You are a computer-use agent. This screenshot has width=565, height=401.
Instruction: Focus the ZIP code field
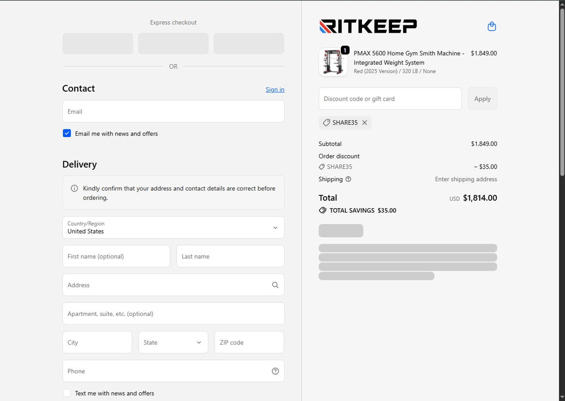[249, 342]
